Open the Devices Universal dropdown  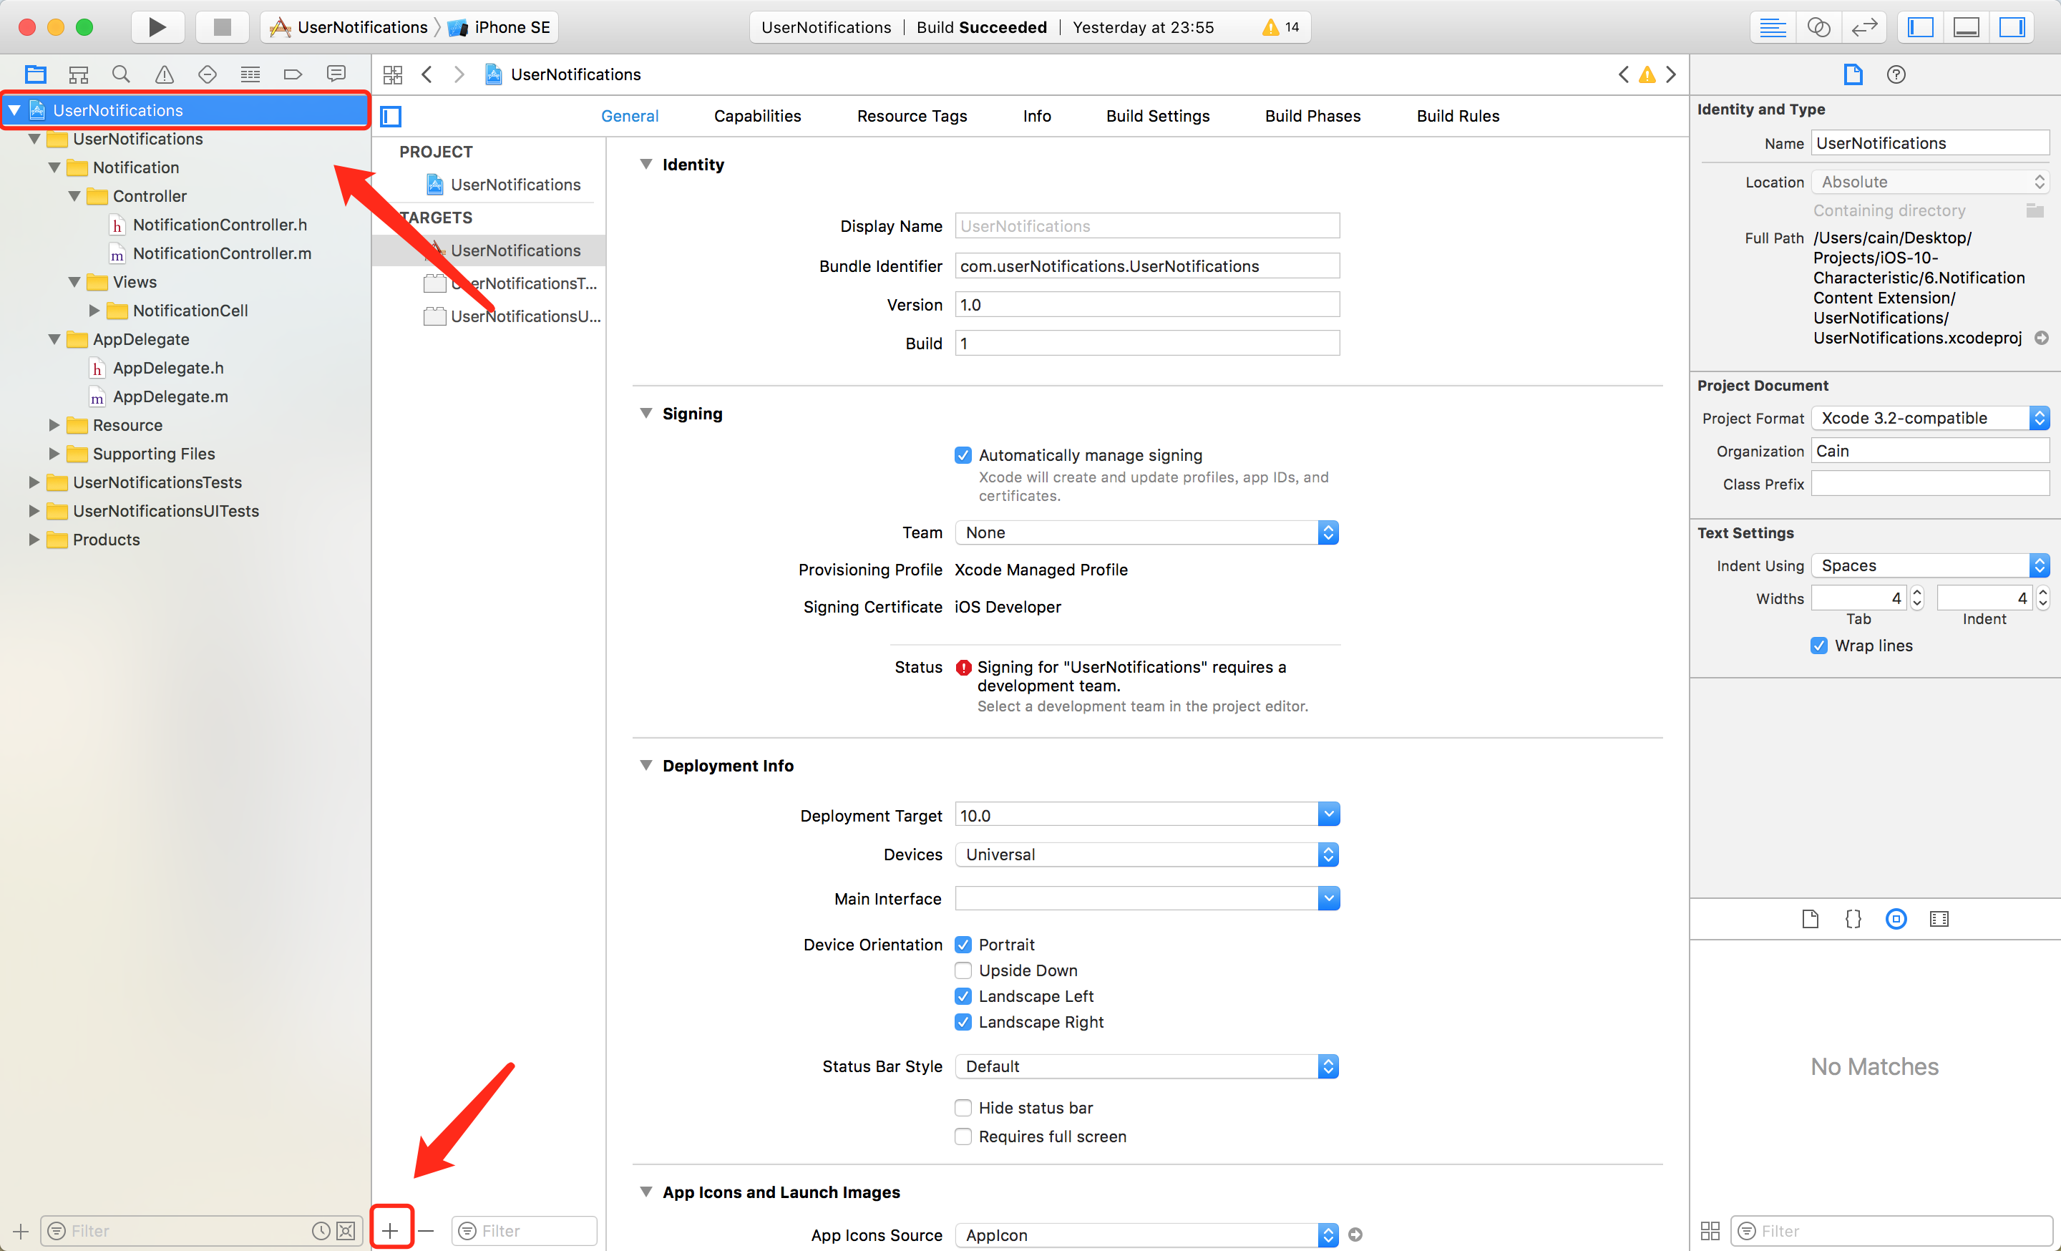[x=1146, y=855]
